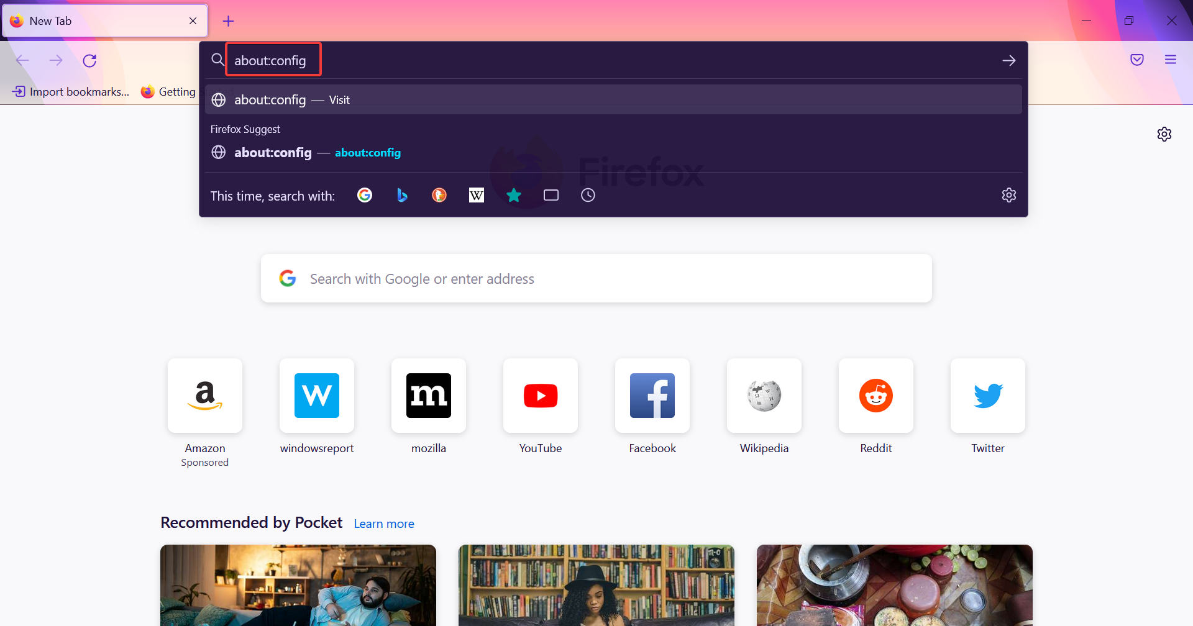Open Personalize new tab settings gear

pos(1164,134)
